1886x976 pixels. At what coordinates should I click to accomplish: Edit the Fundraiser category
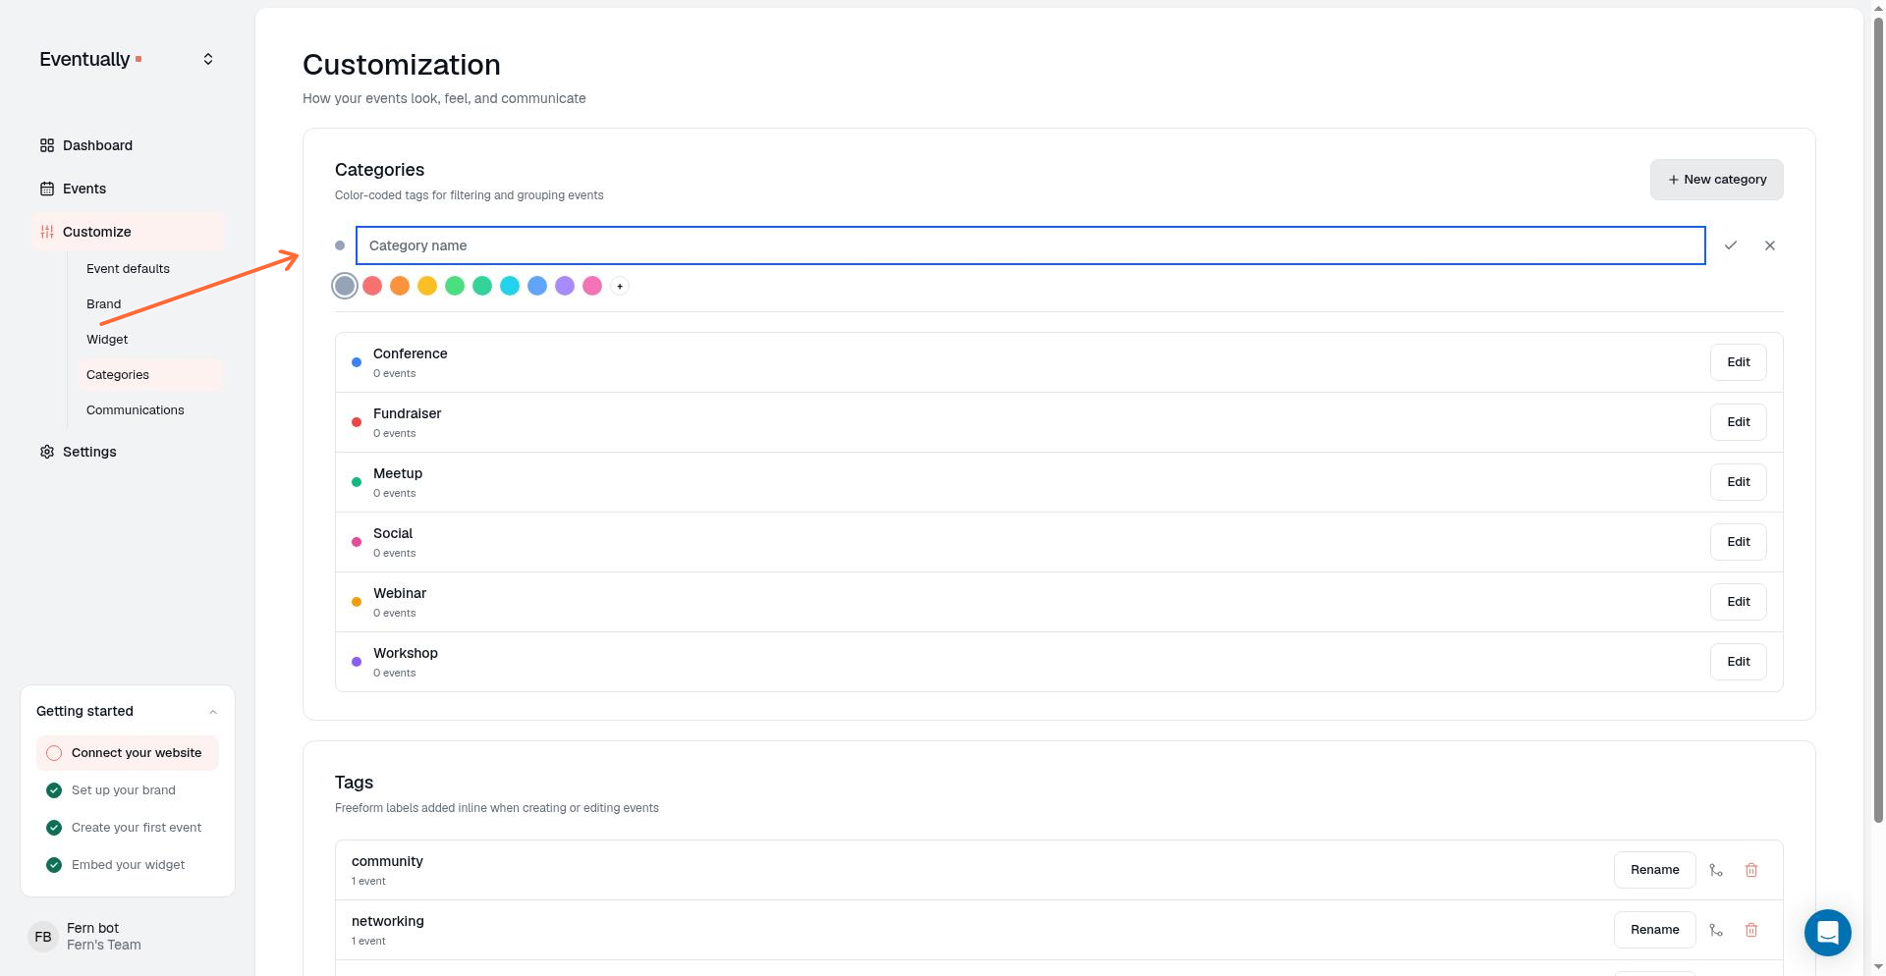click(1738, 422)
